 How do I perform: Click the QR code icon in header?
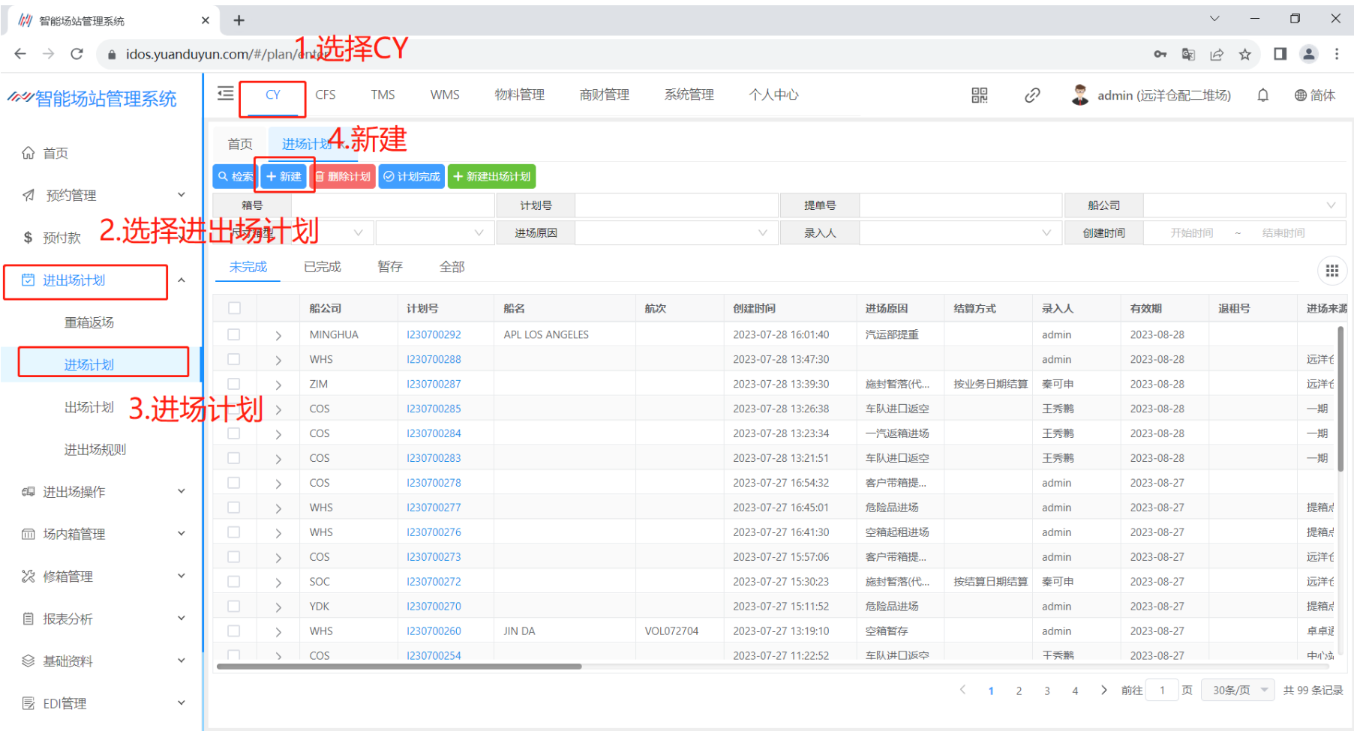point(979,95)
